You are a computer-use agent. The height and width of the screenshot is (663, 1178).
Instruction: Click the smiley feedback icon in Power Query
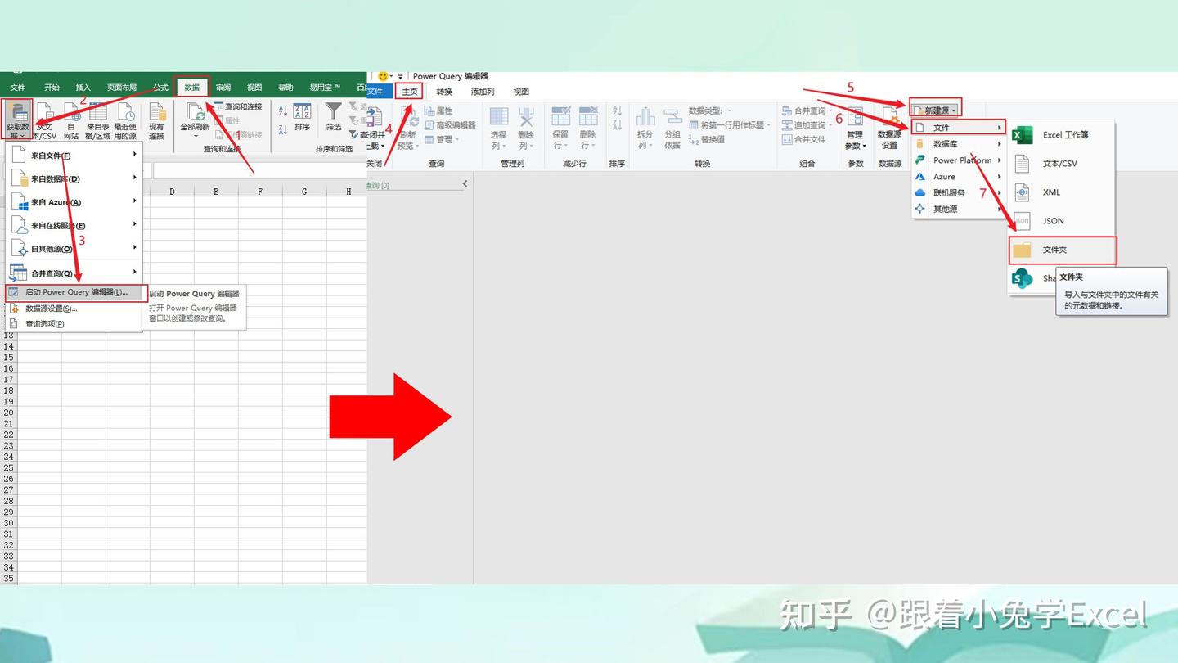[383, 76]
